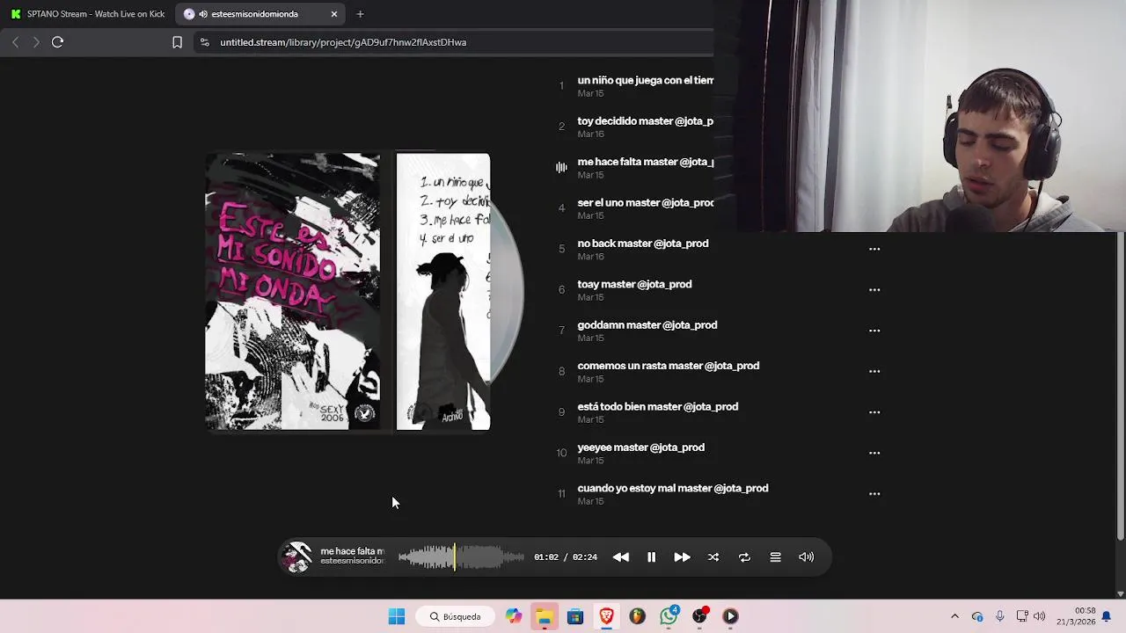Play 'no back master @jota_prod' track
This screenshot has width=1126, height=633.
[643, 244]
